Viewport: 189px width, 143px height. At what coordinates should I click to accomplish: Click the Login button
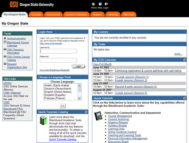coord(78,66)
